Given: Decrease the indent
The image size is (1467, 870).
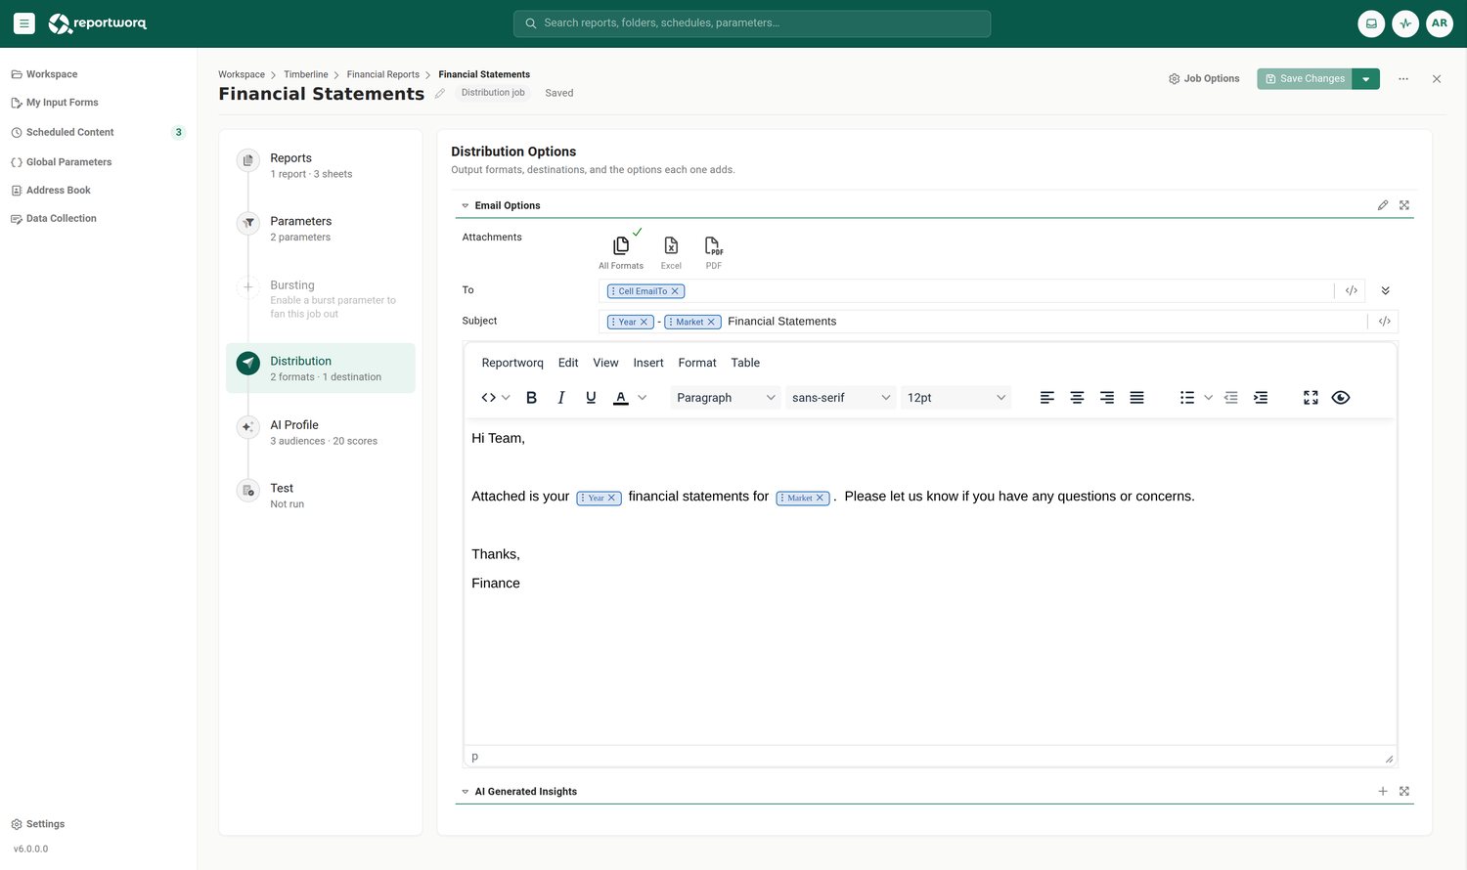Looking at the screenshot, I should [1231, 398].
